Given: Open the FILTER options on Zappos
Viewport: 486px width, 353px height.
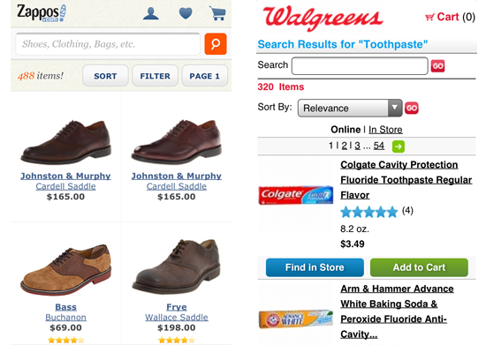Looking at the screenshot, I should pyautogui.click(x=155, y=76).
